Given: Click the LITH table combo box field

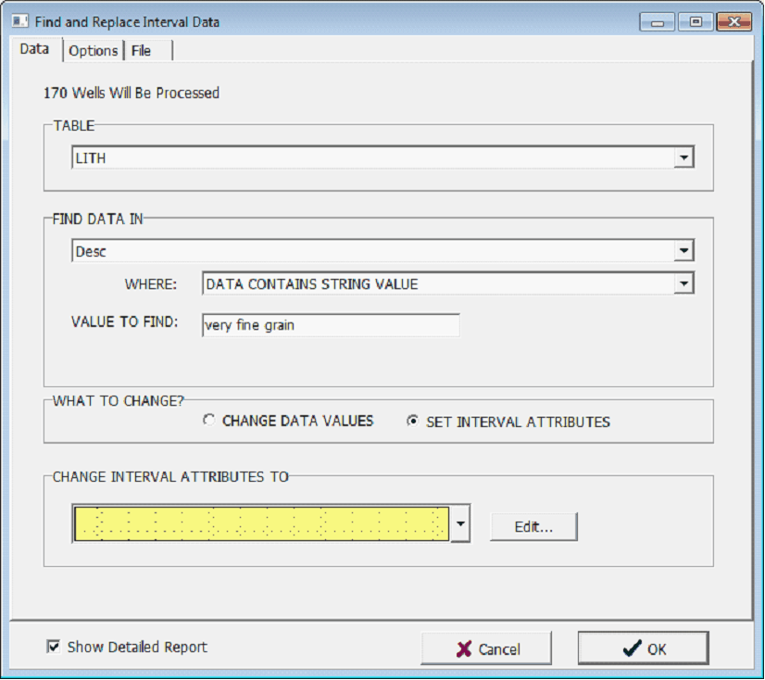Looking at the screenshot, I should tap(372, 158).
